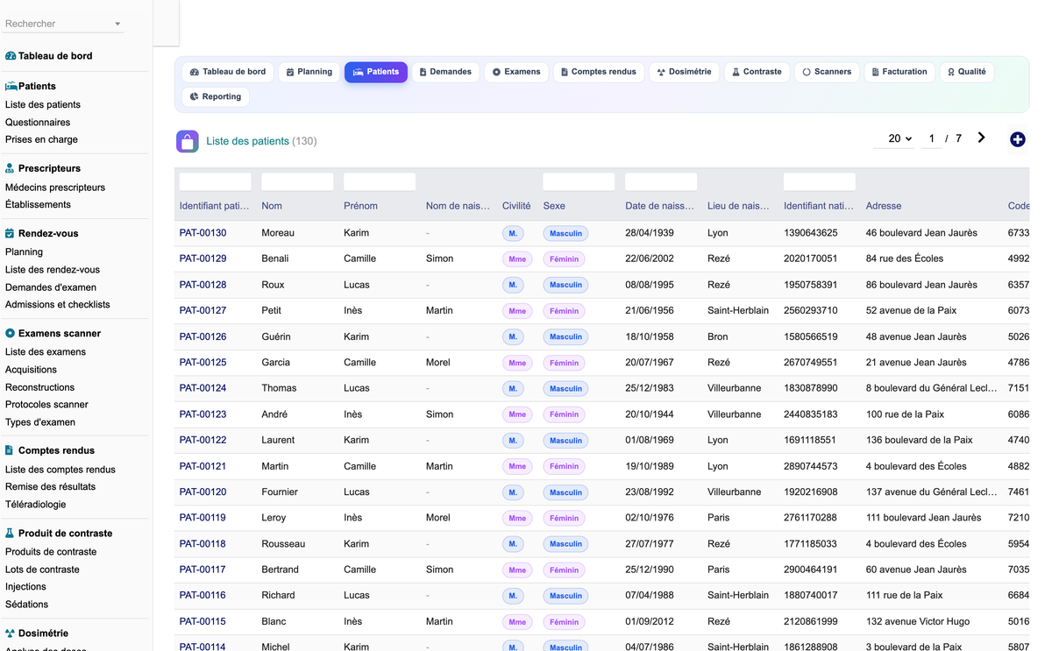Open Acquisitions in sidebar
The height and width of the screenshot is (651, 1052).
pos(31,370)
